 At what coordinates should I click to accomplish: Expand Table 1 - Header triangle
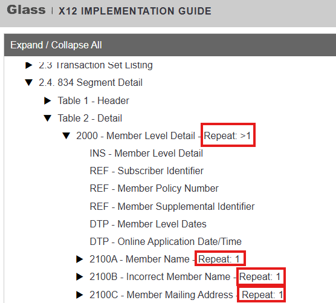tap(47, 100)
